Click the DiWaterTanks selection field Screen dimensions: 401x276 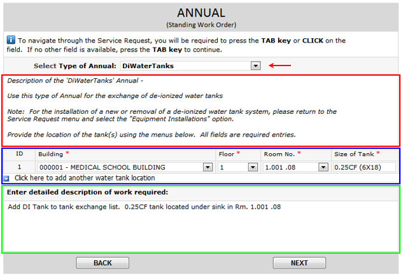[x=185, y=66]
